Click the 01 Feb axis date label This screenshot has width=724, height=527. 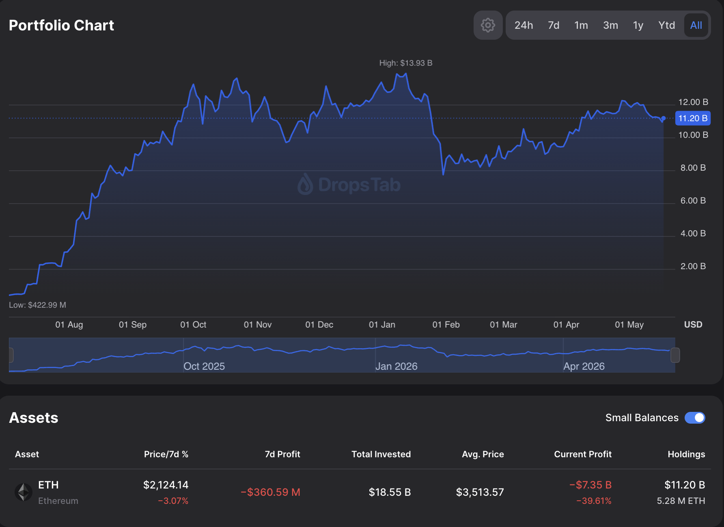[x=446, y=325]
